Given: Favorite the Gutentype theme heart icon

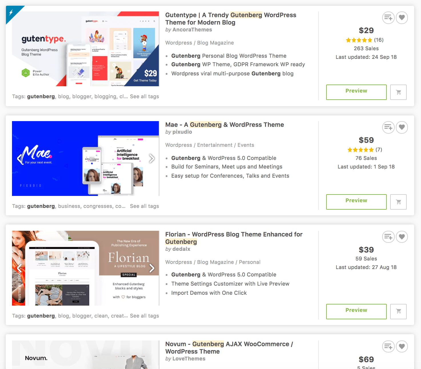Looking at the screenshot, I should (x=402, y=18).
